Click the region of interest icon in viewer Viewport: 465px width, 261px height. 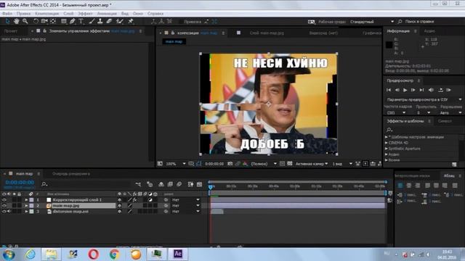(x=283, y=164)
